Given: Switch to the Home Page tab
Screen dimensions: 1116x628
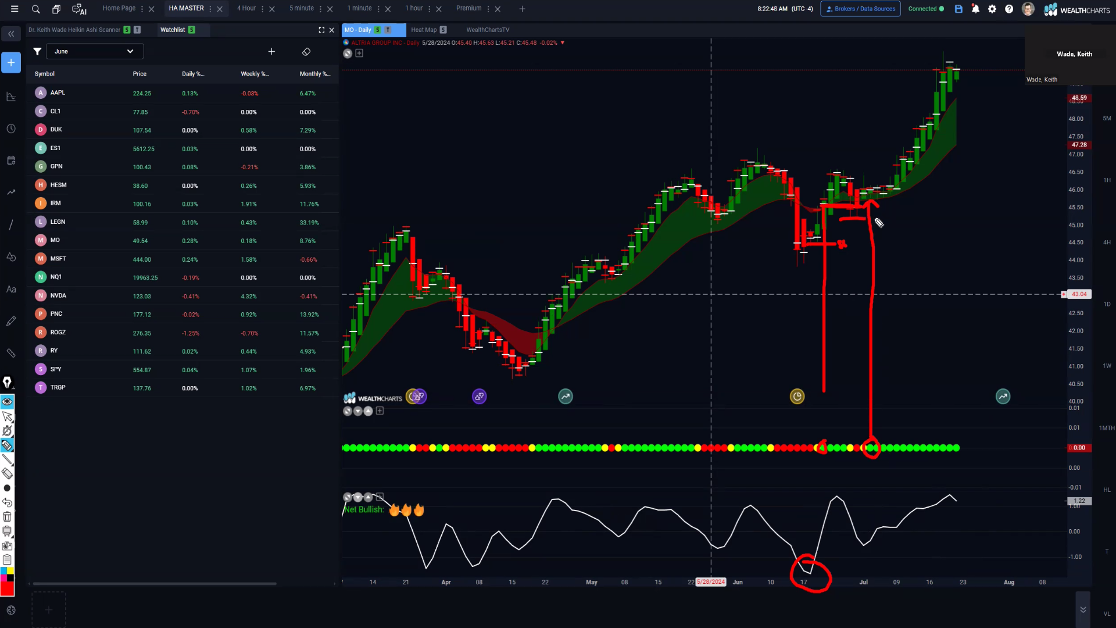Looking at the screenshot, I should (x=119, y=9).
